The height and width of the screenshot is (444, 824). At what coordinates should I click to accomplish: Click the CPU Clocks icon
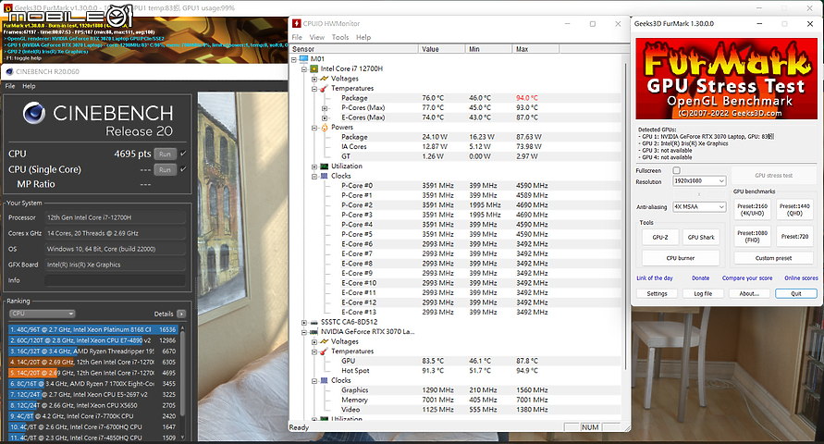325,176
